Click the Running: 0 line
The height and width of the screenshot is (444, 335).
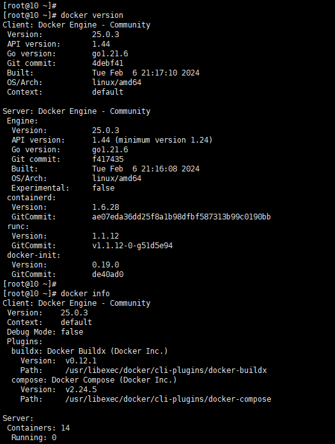34,438
